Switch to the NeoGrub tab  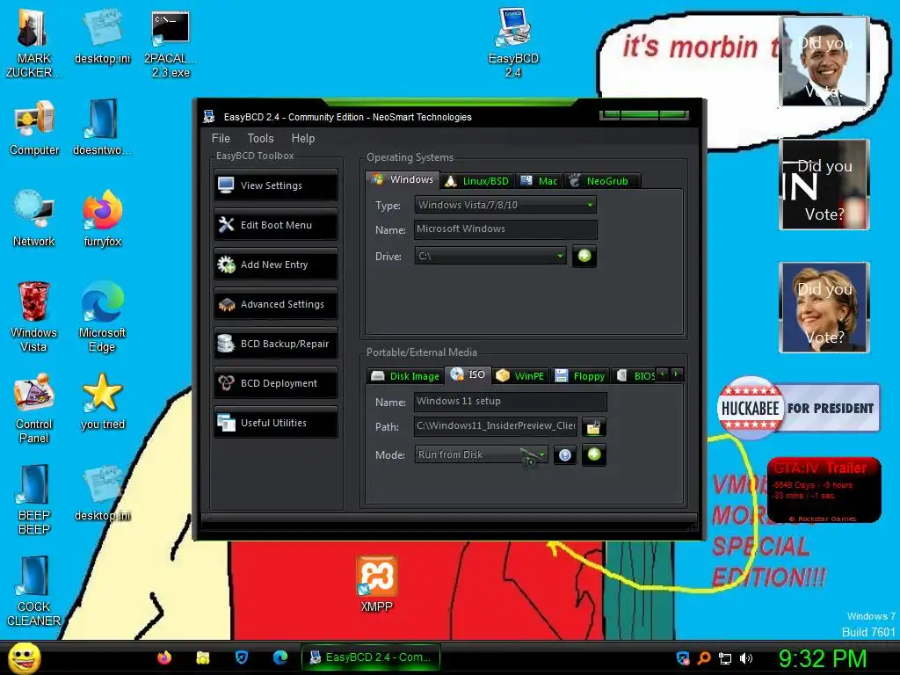click(x=601, y=181)
